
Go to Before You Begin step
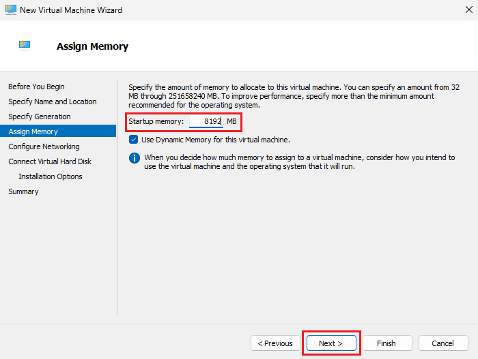pos(36,87)
